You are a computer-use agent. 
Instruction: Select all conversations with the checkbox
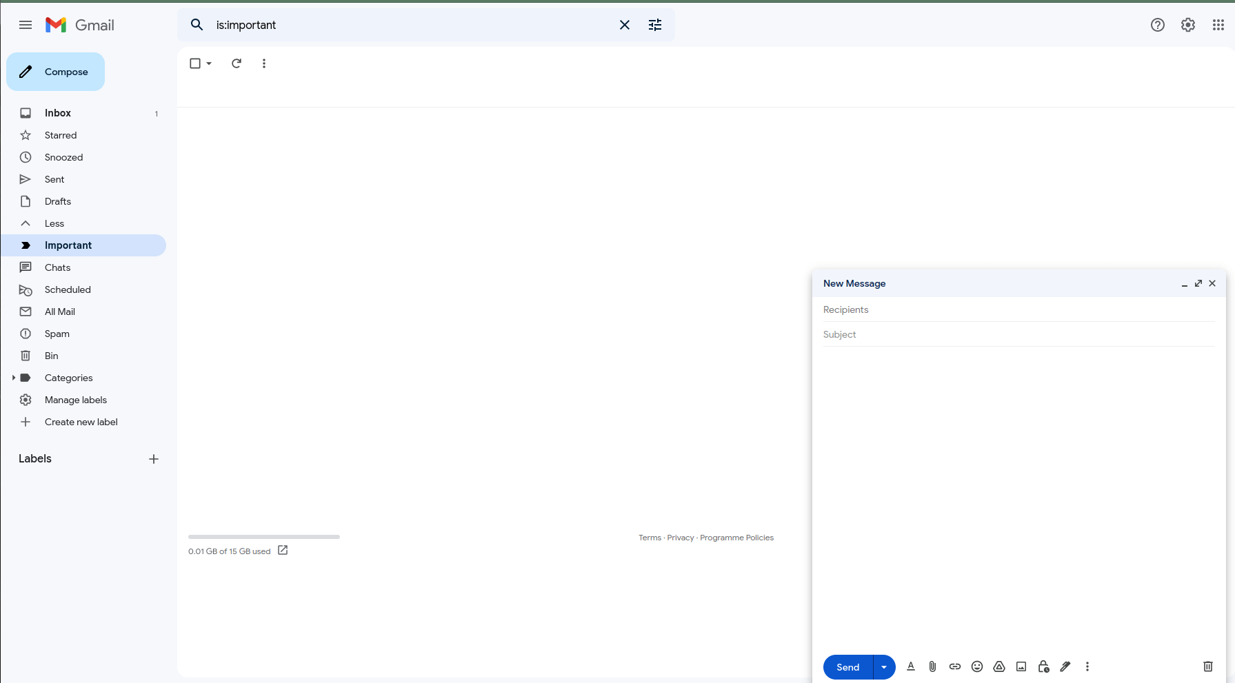195,63
